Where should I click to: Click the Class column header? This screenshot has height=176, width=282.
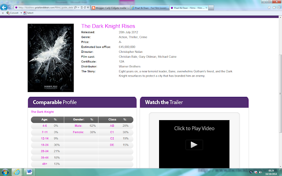pyautogui.click(x=112, y=120)
